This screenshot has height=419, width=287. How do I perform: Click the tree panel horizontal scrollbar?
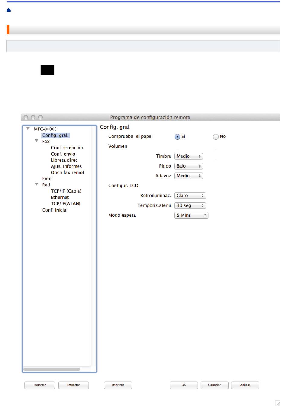coord(52,369)
